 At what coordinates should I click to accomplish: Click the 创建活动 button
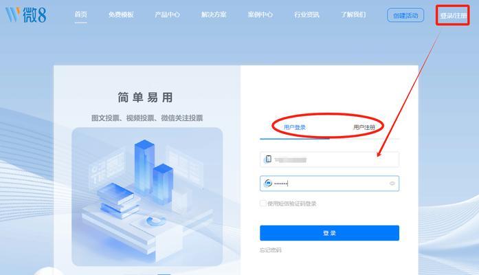405,15
